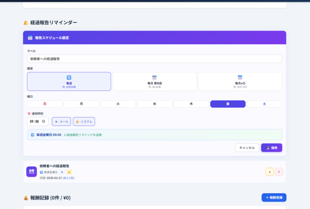Select the 毎月●日 frequency option
This screenshot has width=310, height=209.
click(x=240, y=81)
